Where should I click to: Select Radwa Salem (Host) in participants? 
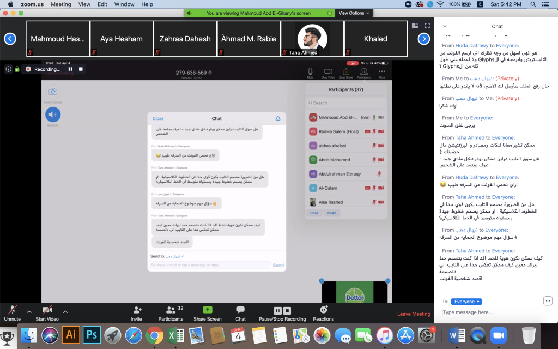(x=346, y=131)
